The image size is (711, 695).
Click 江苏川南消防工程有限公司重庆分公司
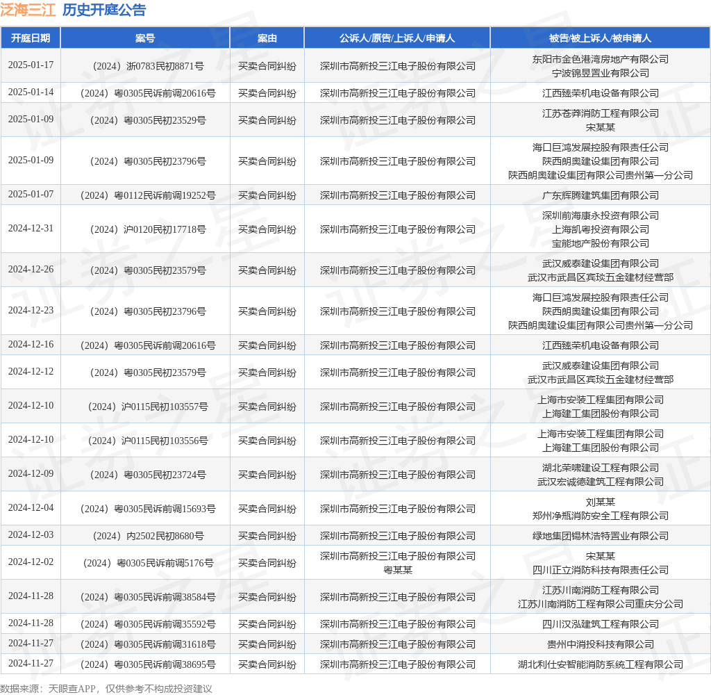click(x=601, y=604)
